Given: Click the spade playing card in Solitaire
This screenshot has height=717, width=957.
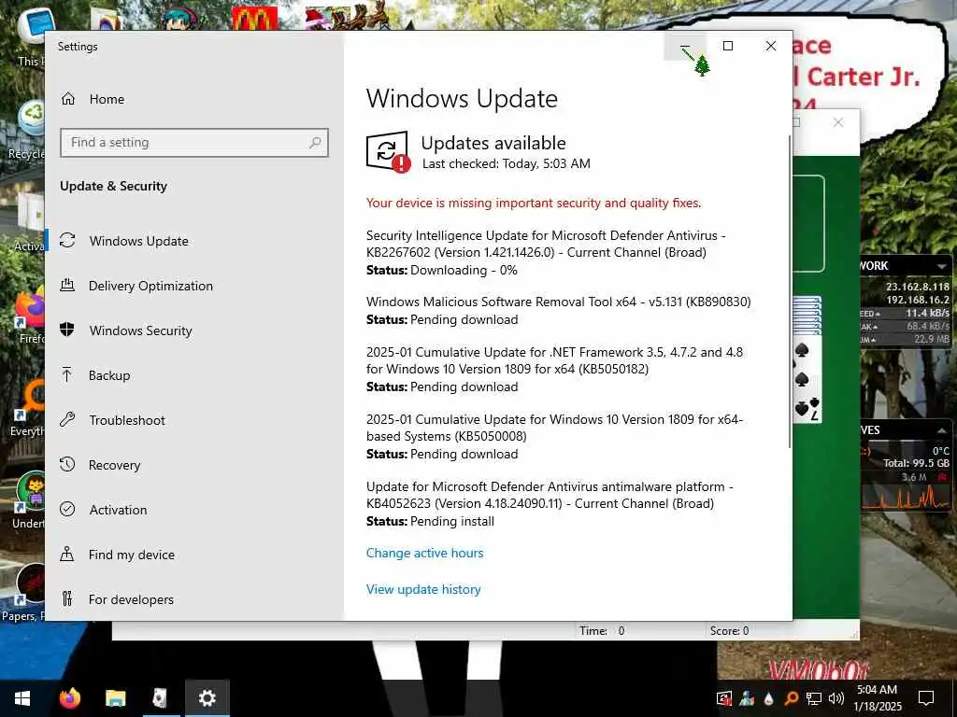Looking at the screenshot, I should [807, 379].
